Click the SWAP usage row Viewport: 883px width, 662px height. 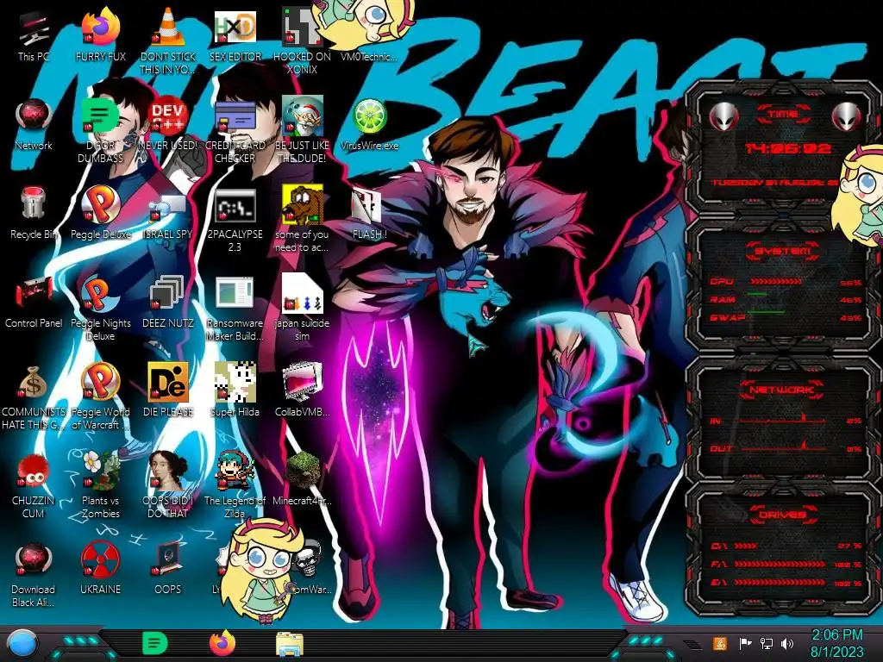pos(786,317)
